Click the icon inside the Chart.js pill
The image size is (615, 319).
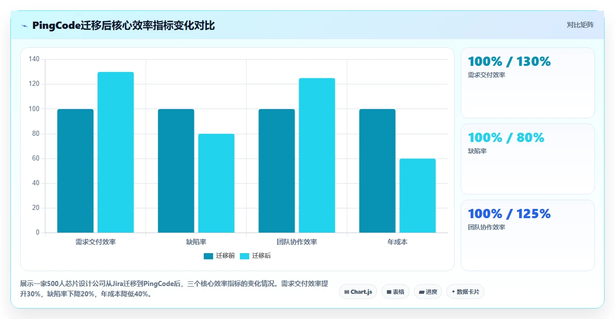click(347, 292)
